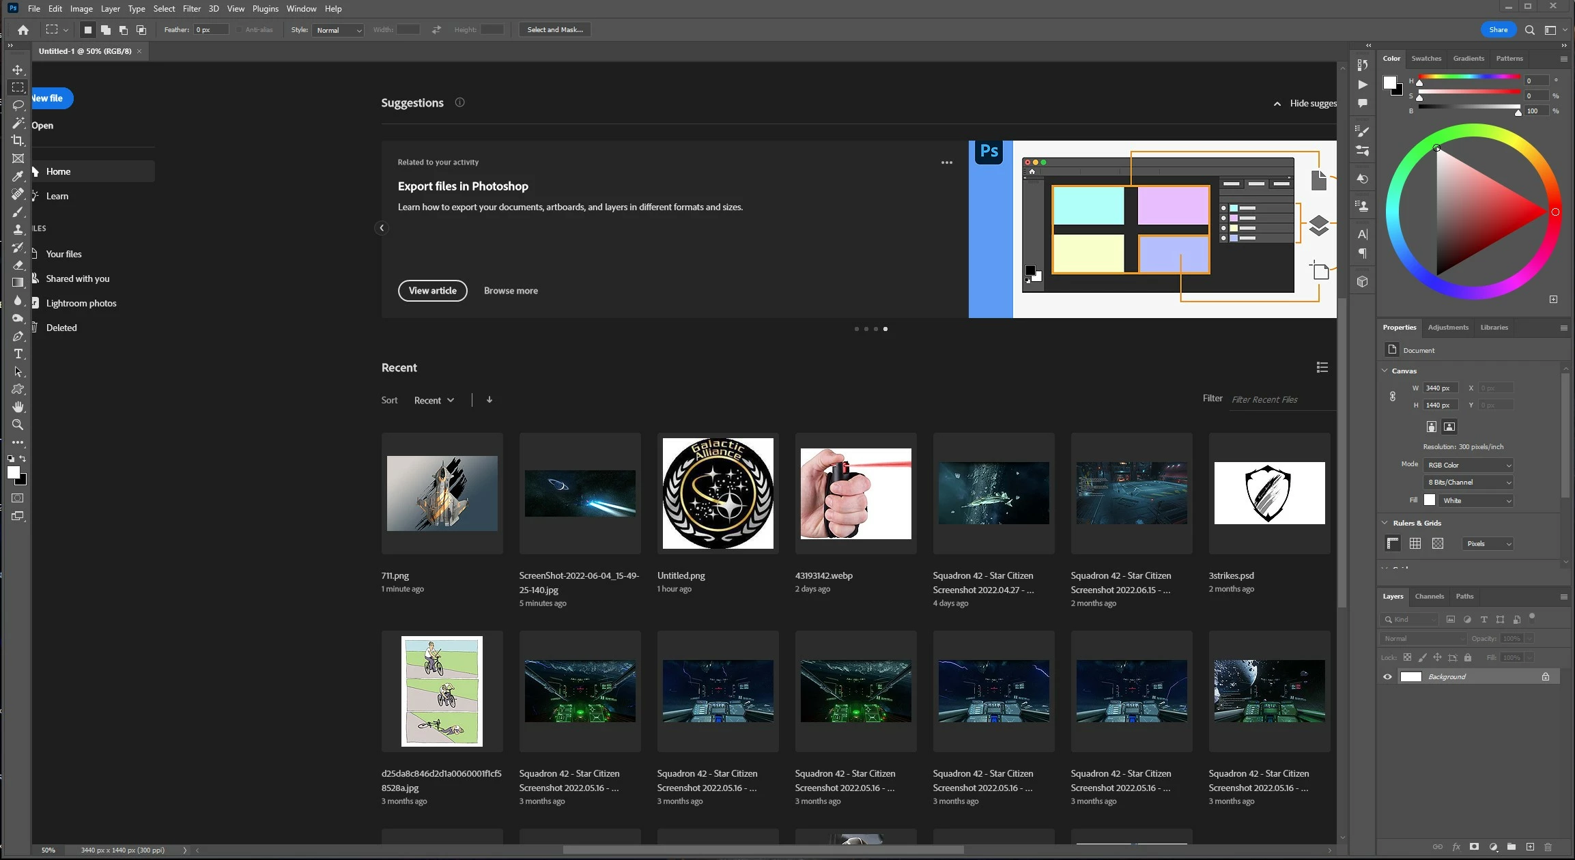Click the canvas Fill white swatch

tap(1430, 500)
